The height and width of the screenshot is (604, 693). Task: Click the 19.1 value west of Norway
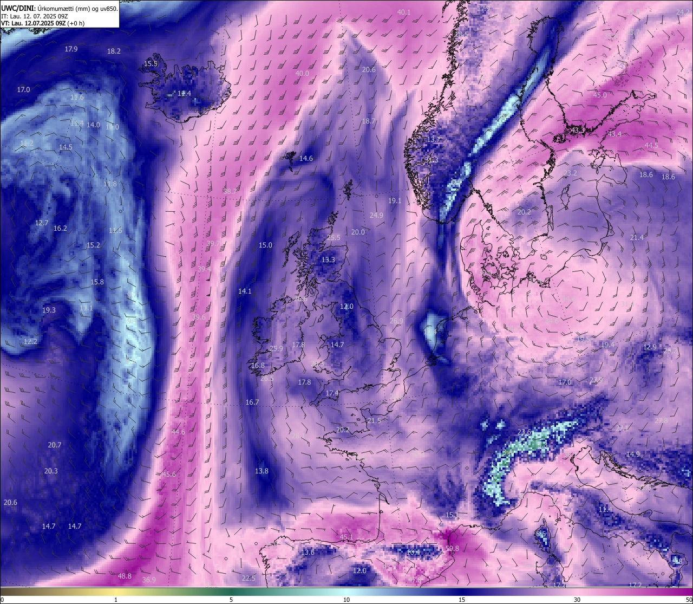[395, 200]
